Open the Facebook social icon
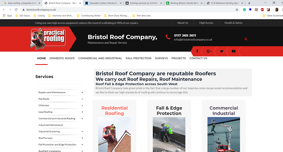 [x=197, y=51]
